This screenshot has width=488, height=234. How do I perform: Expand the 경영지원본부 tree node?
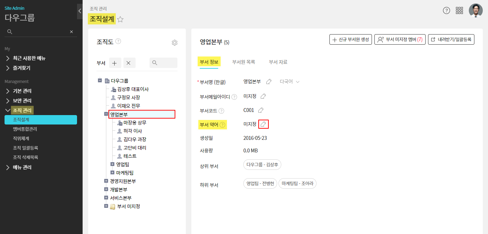106,181
